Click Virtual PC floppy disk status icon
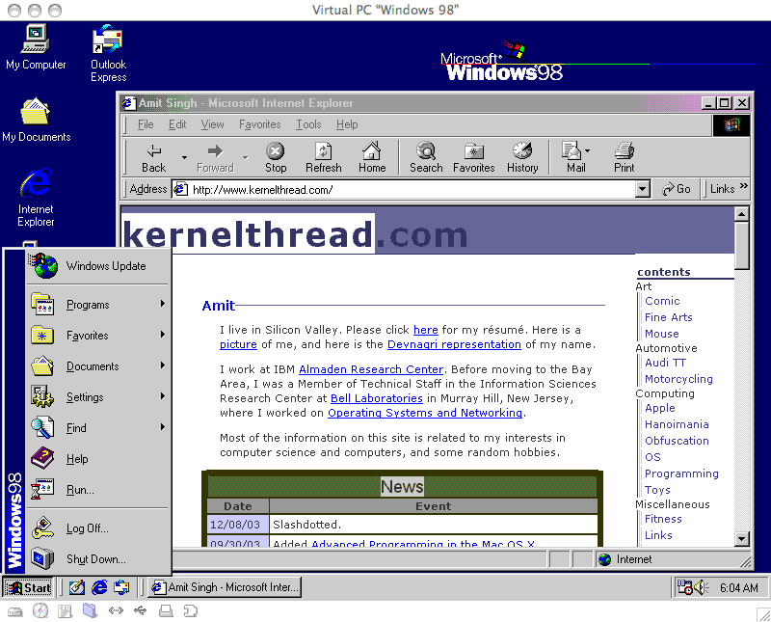 coord(65,610)
